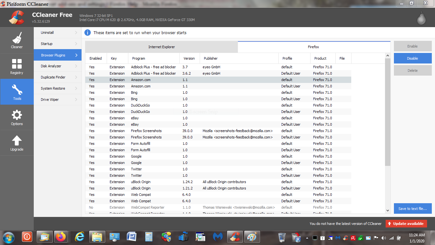Screen dimensions: 435x245
Task: Sort by Key column header
Action: pos(117,58)
